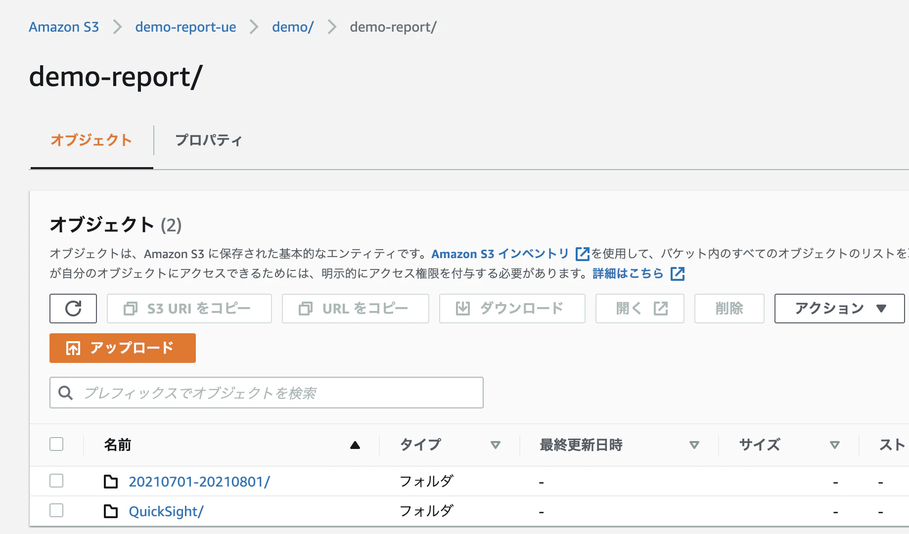Click ascending sort arrow in 名前 column
The width and height of the screenshot is (909, 534).
355,445
